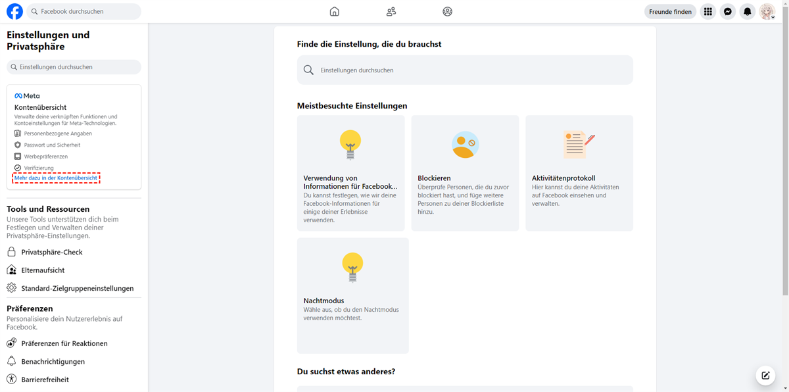Open the Groups icon in top navigation
Image resolution: width=789 pixels, height=392 pixels.
tap(448, 11)
